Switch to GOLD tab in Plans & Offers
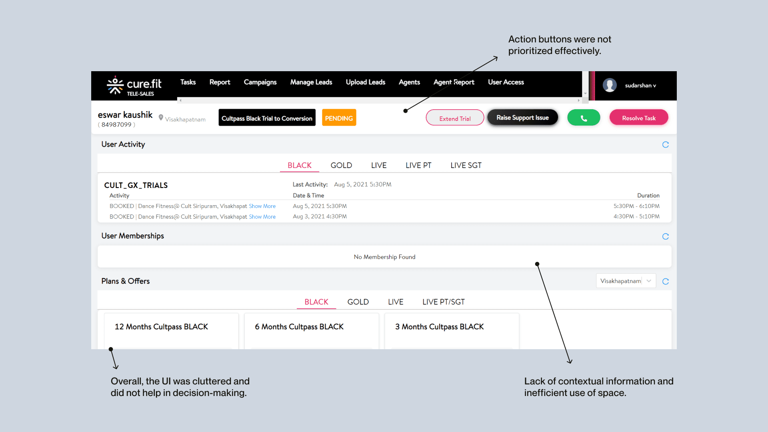This screenshot has width=768, height=432. point(358,302)
